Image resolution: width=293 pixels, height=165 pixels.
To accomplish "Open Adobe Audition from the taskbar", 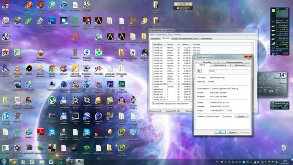I will (60, 162).
